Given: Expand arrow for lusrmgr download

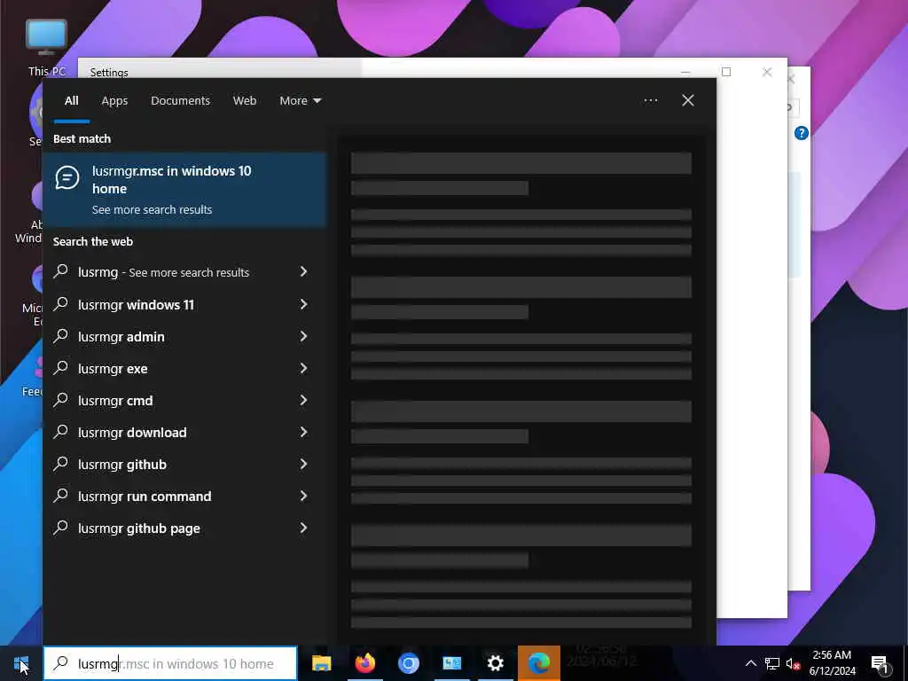Looking at the screenshot, I should (x=303, y=432).
